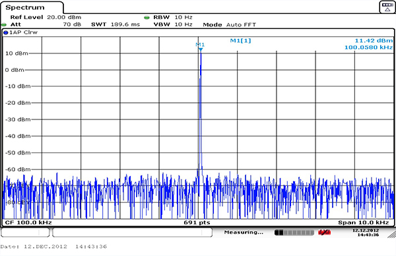This screenshot has height=256, width=396.
Task: Click the Att 70 dB attenuation value
Action: 46,24
